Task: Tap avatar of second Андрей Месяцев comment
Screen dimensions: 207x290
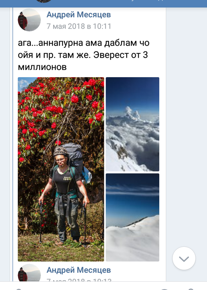Action: point(29,273)
